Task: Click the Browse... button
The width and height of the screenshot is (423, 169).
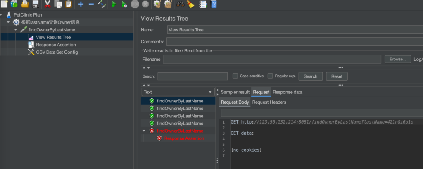Action: tap(398, 59)
